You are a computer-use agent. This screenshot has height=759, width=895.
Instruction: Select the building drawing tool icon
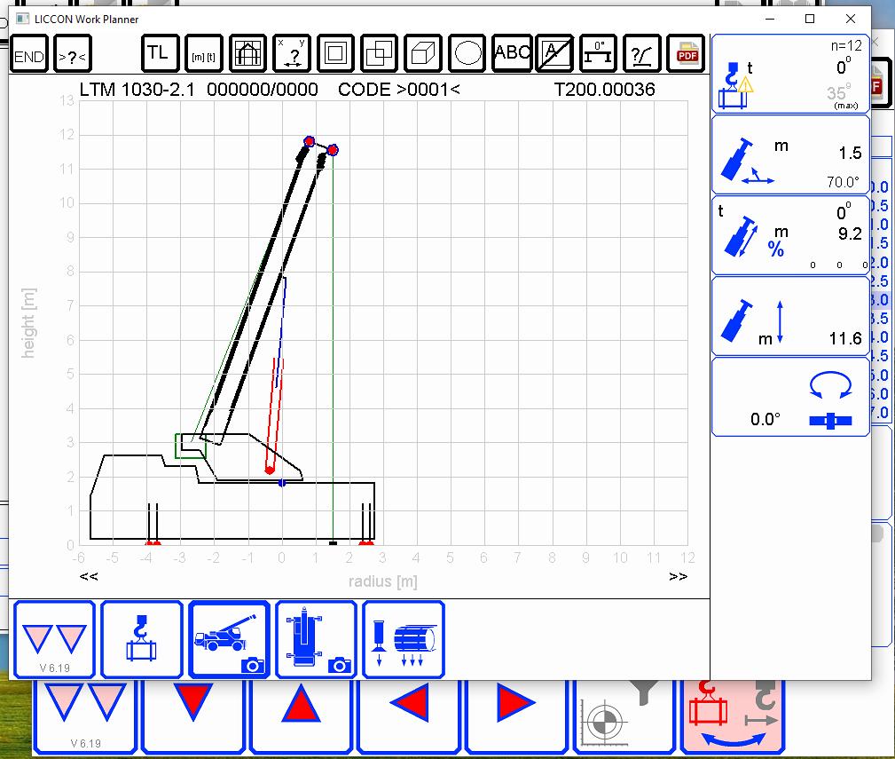click(x=247, y=53)
